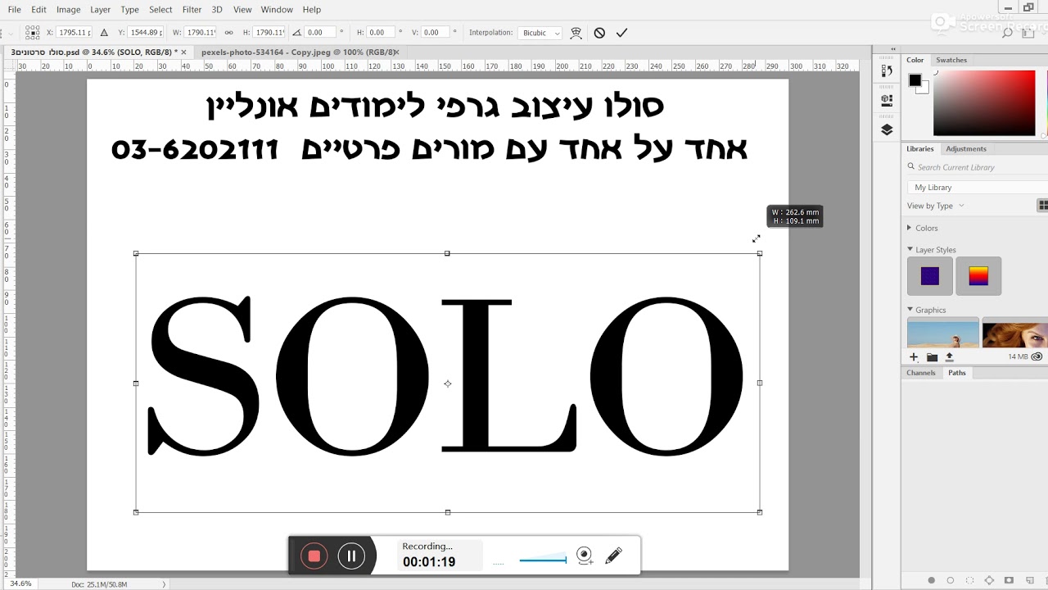Create a new library group folder icon
Viewport: 1048px width, 590px height.
pos(932,357)
